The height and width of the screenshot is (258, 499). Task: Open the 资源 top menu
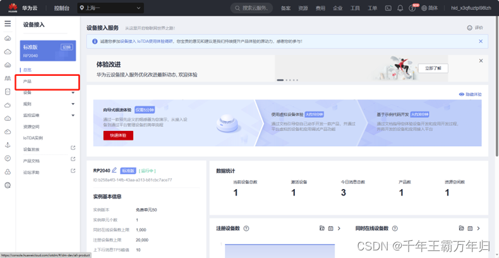pos(303,8)
